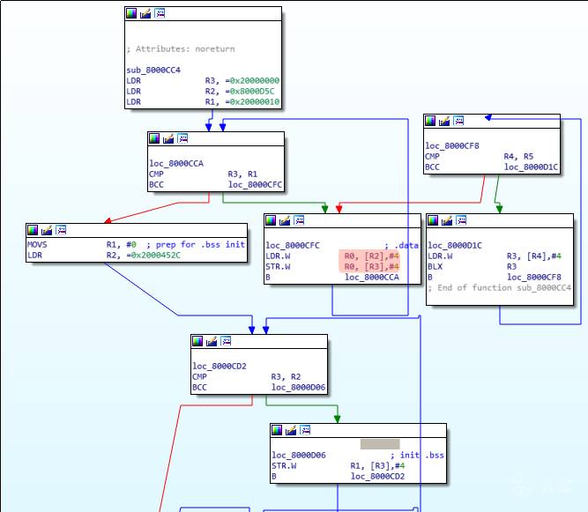588x512 pixels.
Task: Click the LDR.W R3, [R4],#4 operands
Action: pyautogui.click(x=534, y=256)
